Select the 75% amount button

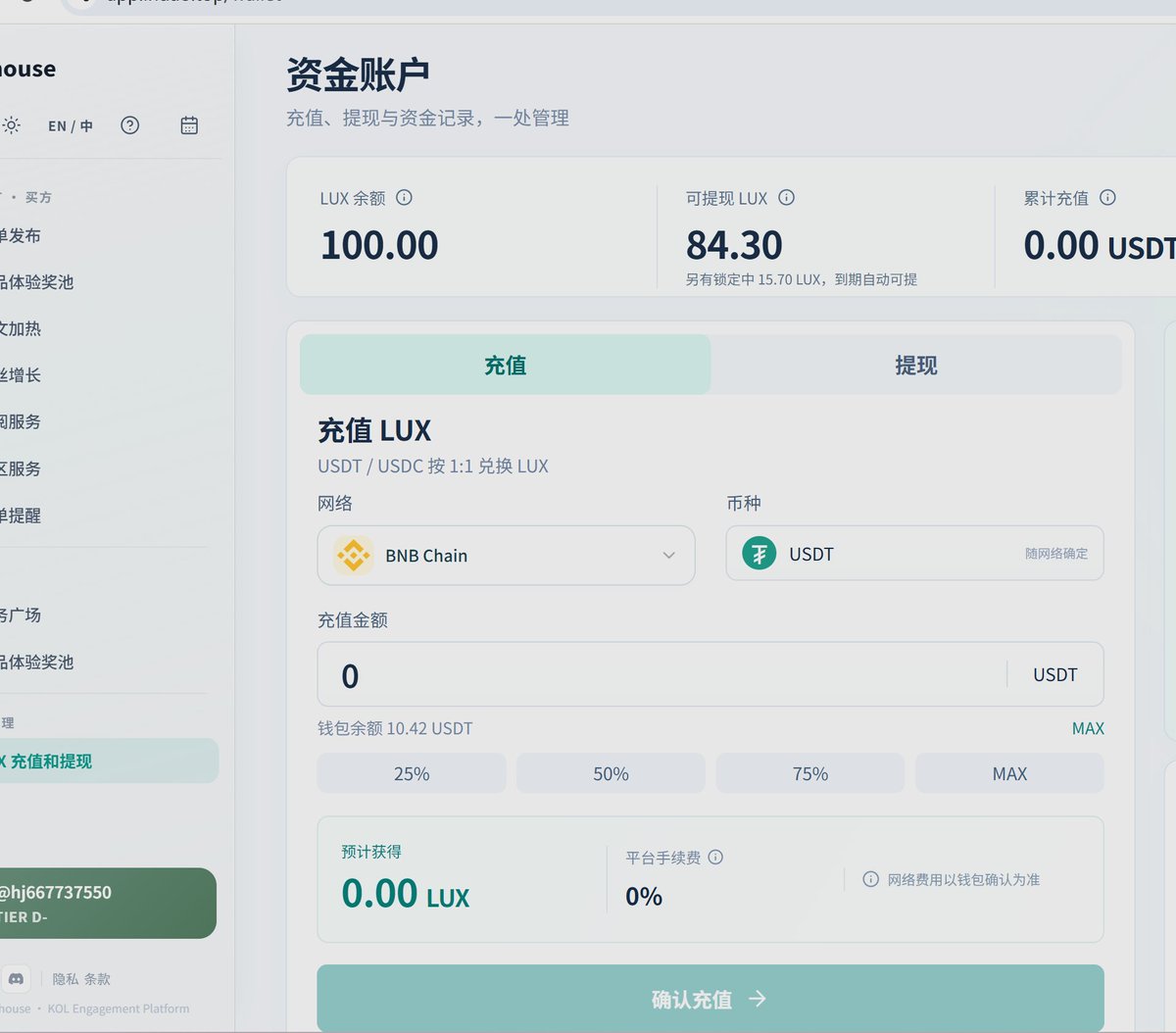pos(810,773)
